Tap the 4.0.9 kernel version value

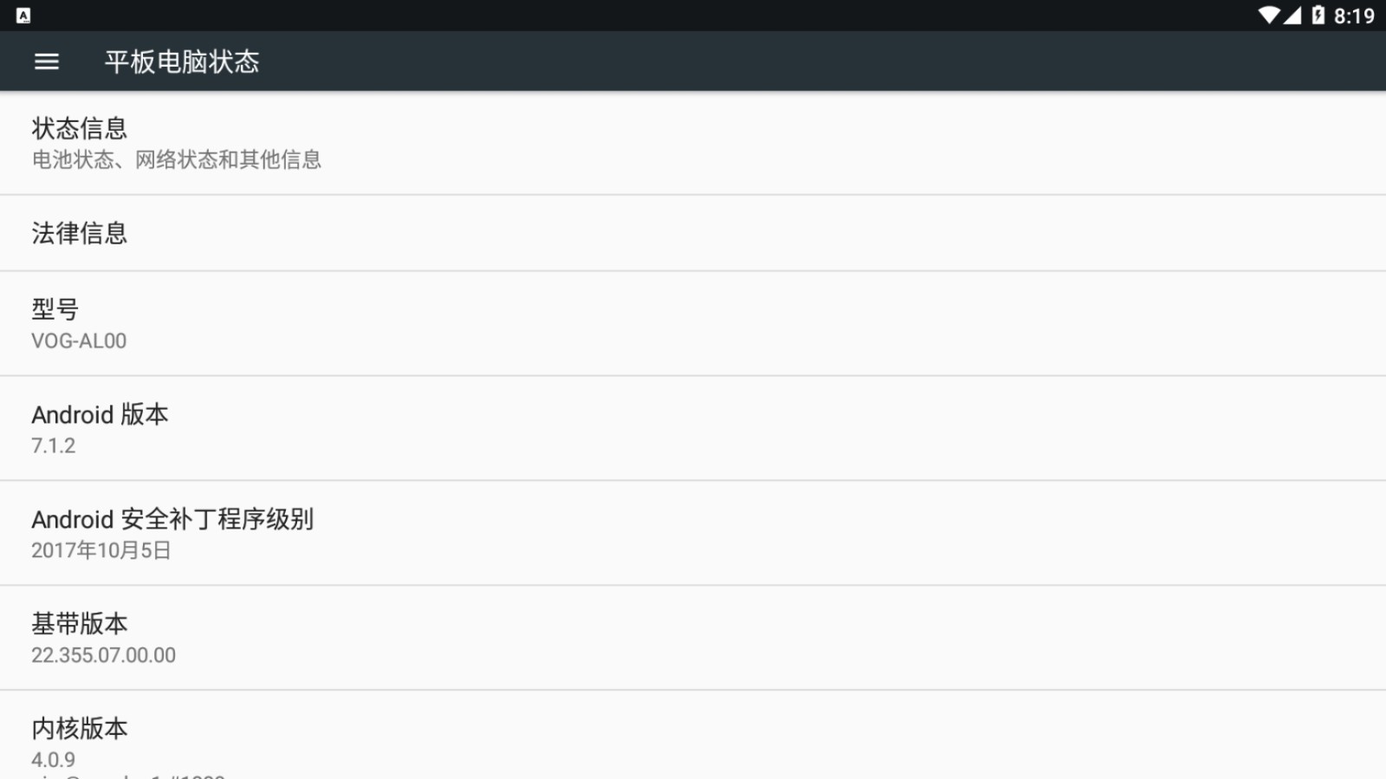pos(54,760)
